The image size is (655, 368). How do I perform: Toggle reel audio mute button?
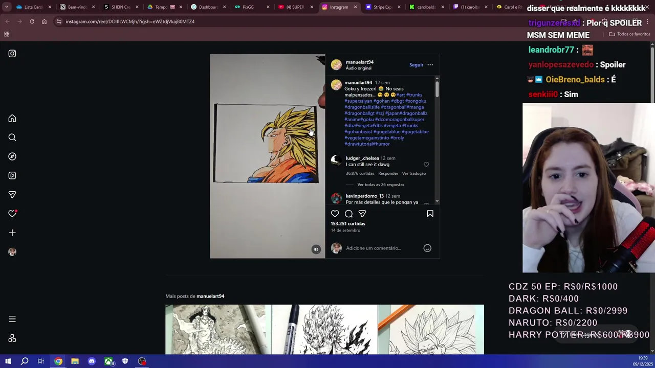(316, 249)
